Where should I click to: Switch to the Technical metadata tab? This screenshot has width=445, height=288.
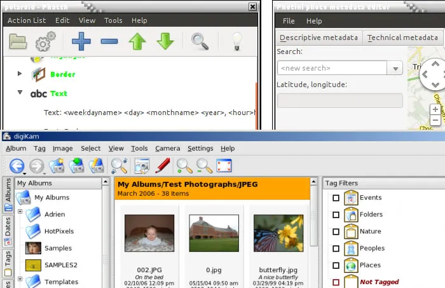pyautogui.click(x=402, y=38)
